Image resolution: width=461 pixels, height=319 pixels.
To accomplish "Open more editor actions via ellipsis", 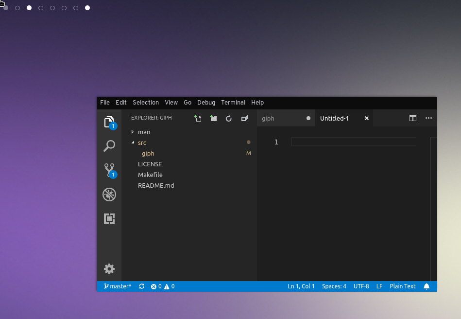I will (429, 118).
